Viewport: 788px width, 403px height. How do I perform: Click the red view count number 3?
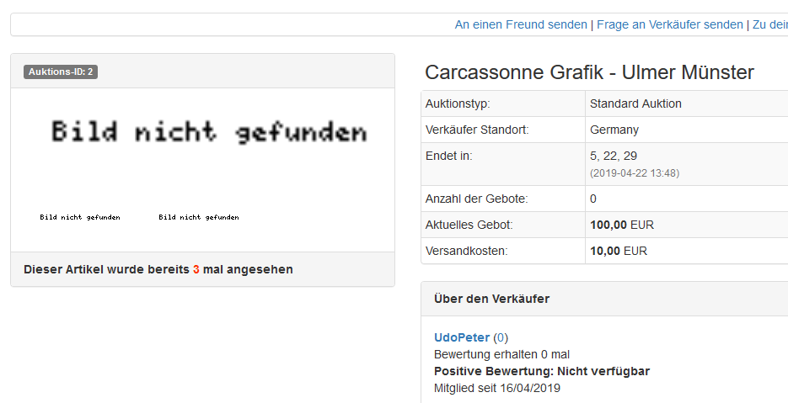pyautogui.click(x=196, y=270)
